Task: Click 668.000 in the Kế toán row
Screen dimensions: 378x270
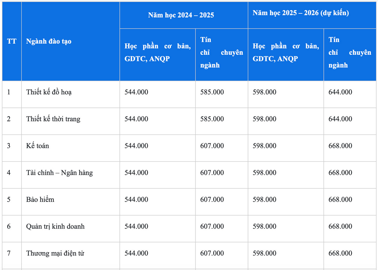Action: tap(340, 146)
